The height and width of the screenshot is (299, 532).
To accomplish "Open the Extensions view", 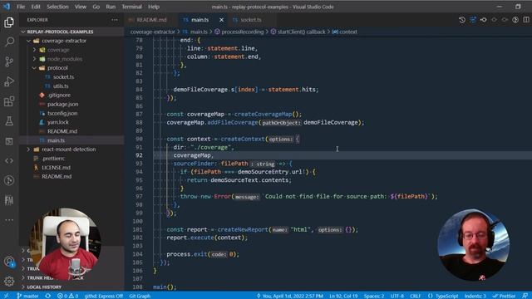I will (x=9, y=101).
